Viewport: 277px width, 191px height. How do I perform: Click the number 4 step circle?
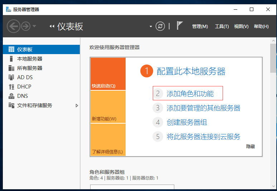click(158, 122)
